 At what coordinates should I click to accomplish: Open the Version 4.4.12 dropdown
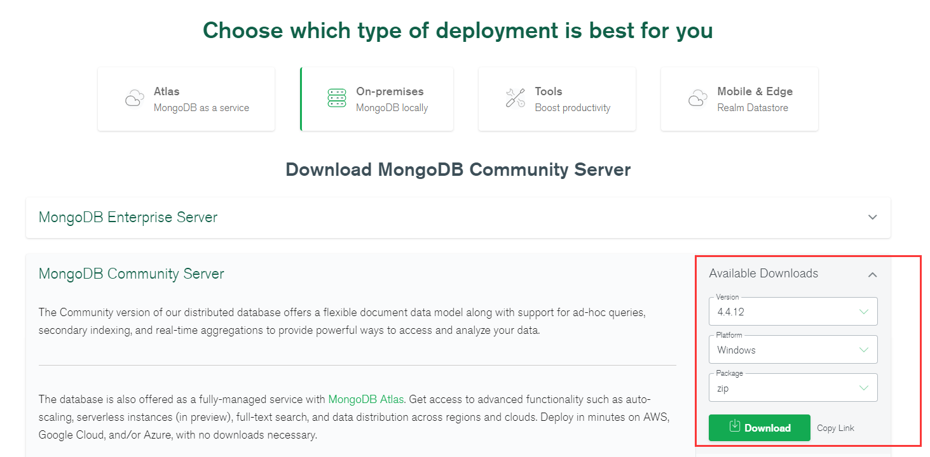point(793,312)
